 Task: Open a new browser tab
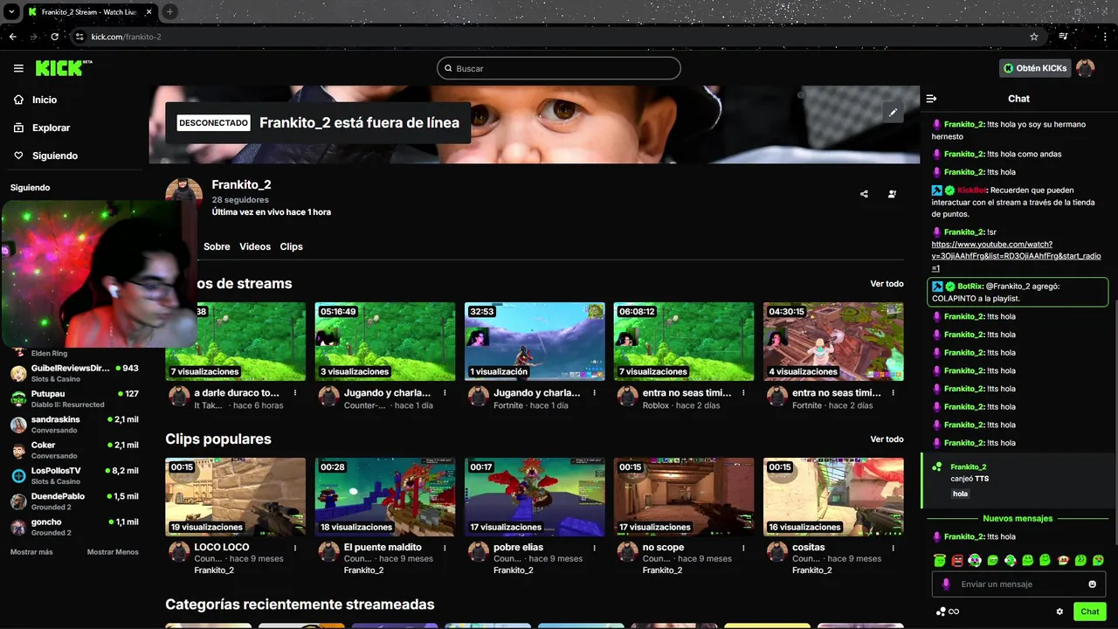(169, 11)
